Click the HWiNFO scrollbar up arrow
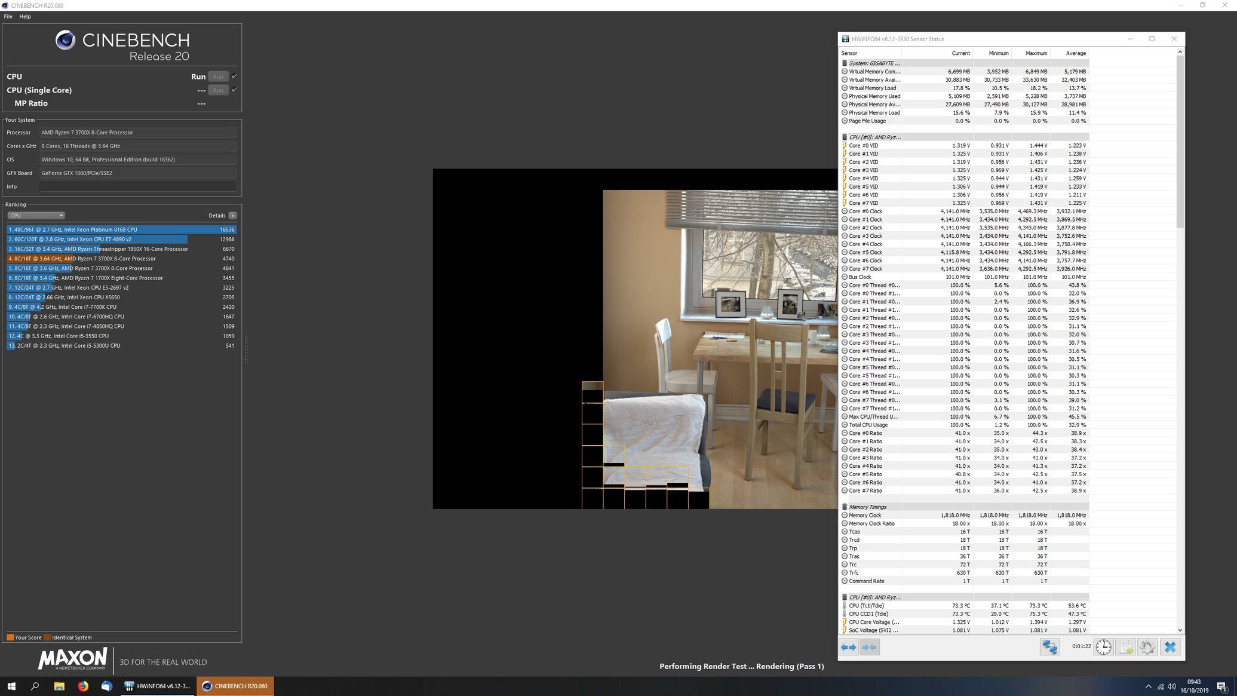1237x696 pixels. (1180, 52)
